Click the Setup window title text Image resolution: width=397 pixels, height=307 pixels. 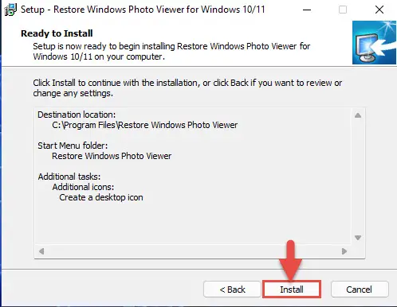point(143,10)
